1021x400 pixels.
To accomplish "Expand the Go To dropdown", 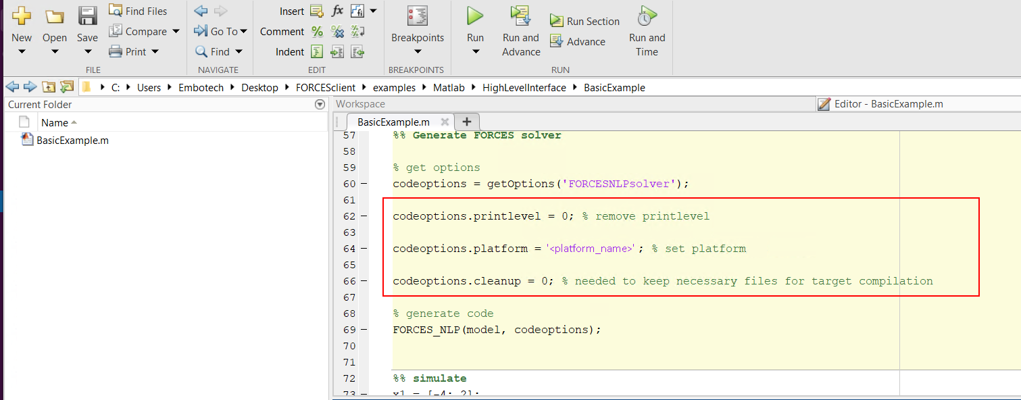I will (243, 32).
